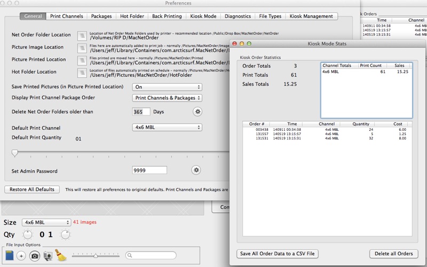Click the Default Print Quantity slider handle
The height and width of the screenshot is (267, 427).
(15, 153)
